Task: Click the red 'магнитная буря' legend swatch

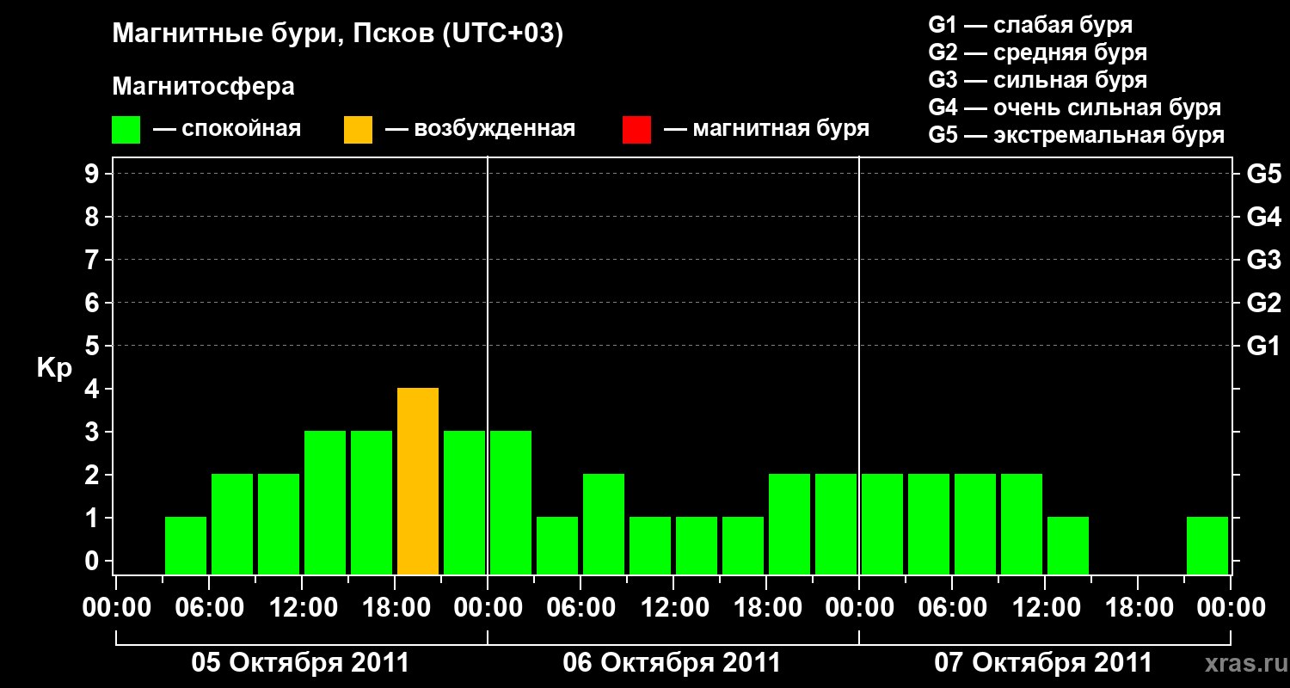Action: pyautogui.click(x=636, y=129)
